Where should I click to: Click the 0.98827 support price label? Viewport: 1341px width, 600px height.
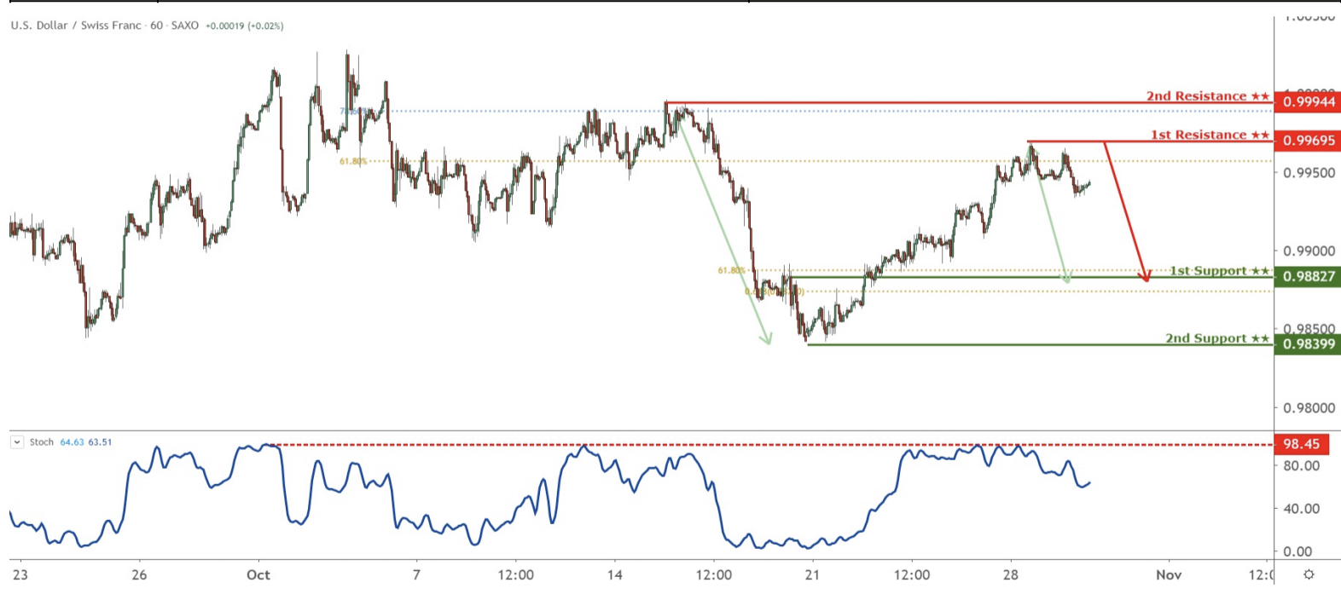pos(1308,276)
